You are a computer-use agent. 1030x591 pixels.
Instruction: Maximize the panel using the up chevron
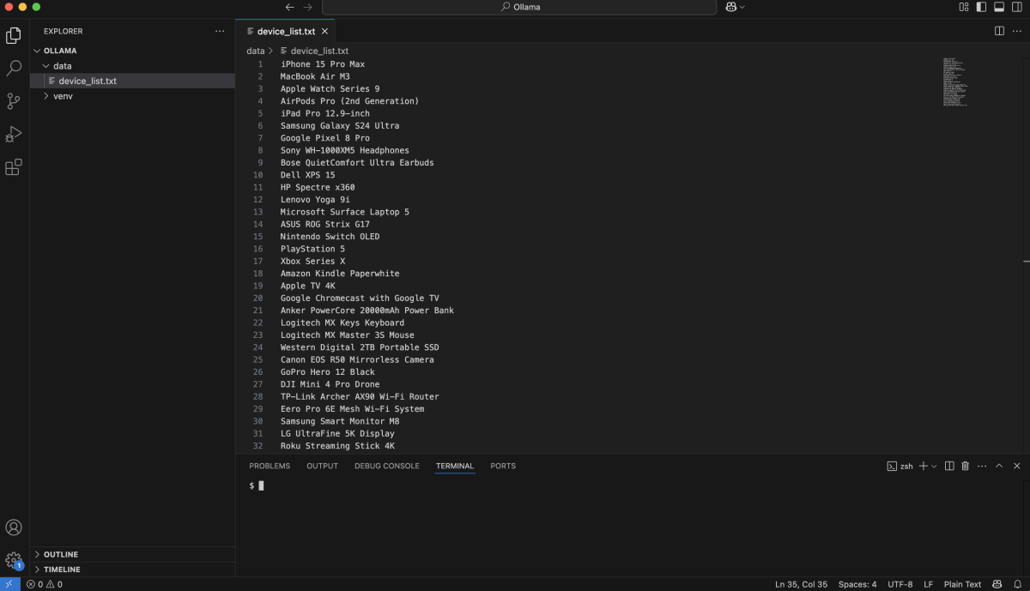pos(999,466)
